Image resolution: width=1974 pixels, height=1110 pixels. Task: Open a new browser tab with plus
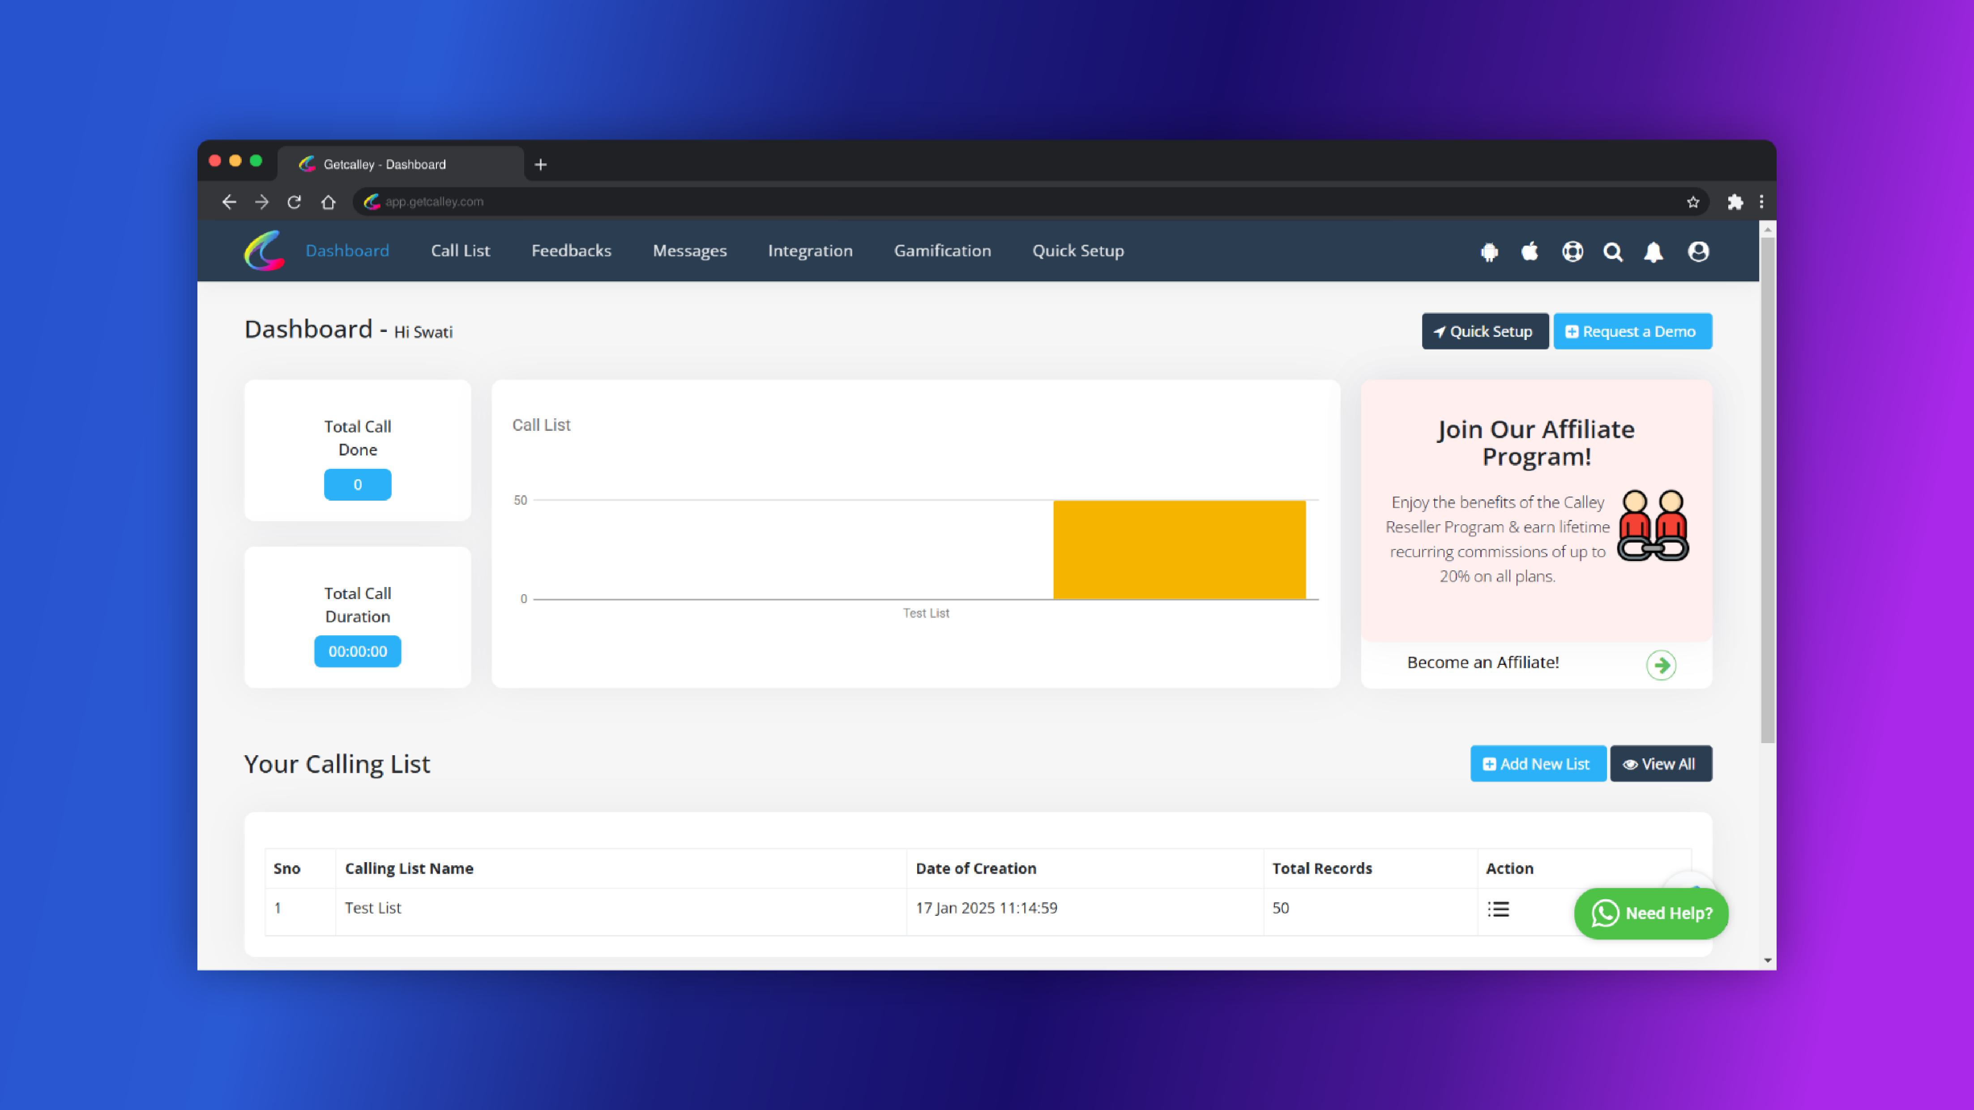(540, 165)
